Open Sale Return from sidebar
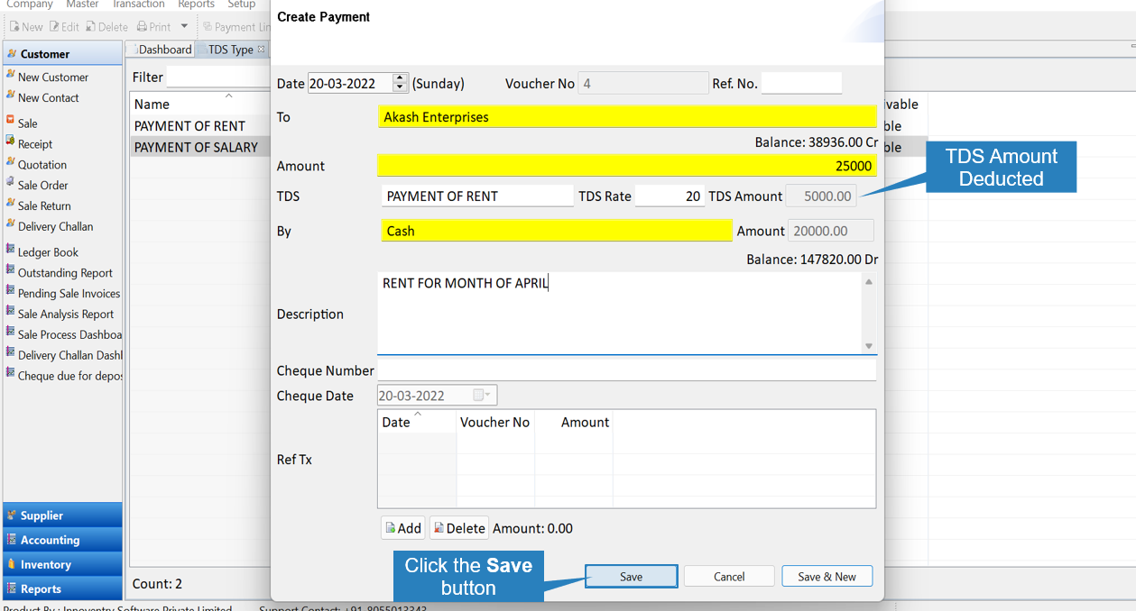 point(44,206)
